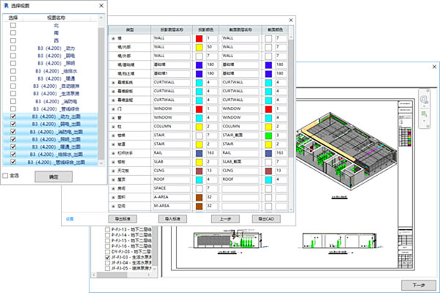Viewport: 440px width, 293px height.
Task: Expand the 墙 category row
Action: pyautogui.click(x=113, y=37)
